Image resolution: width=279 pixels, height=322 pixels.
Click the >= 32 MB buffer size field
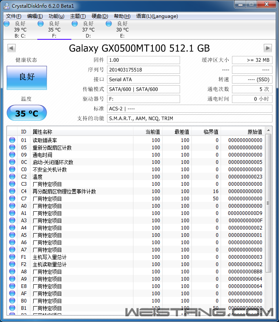pyautogui.click(x=252, y=60)
